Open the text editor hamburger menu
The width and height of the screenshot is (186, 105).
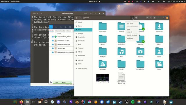[91, 14]
